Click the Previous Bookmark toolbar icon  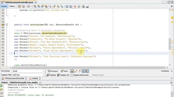click(54, 6)
